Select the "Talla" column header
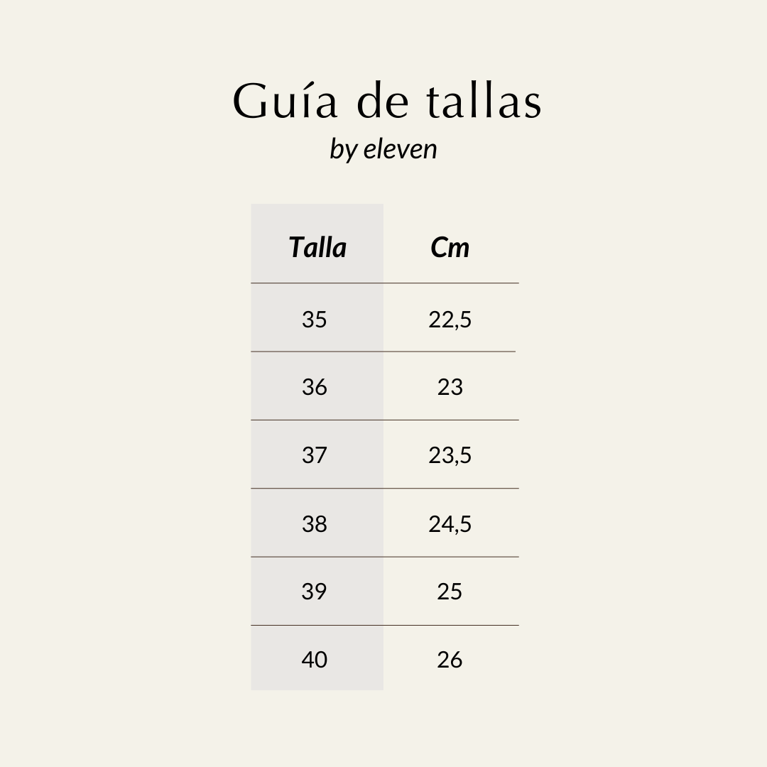Viewport: 767px width, 767px height. tap(317, 247)
